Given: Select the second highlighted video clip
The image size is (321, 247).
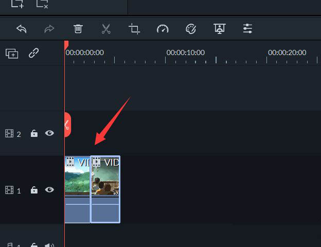Looking at the screenshot, I should 105,189.
